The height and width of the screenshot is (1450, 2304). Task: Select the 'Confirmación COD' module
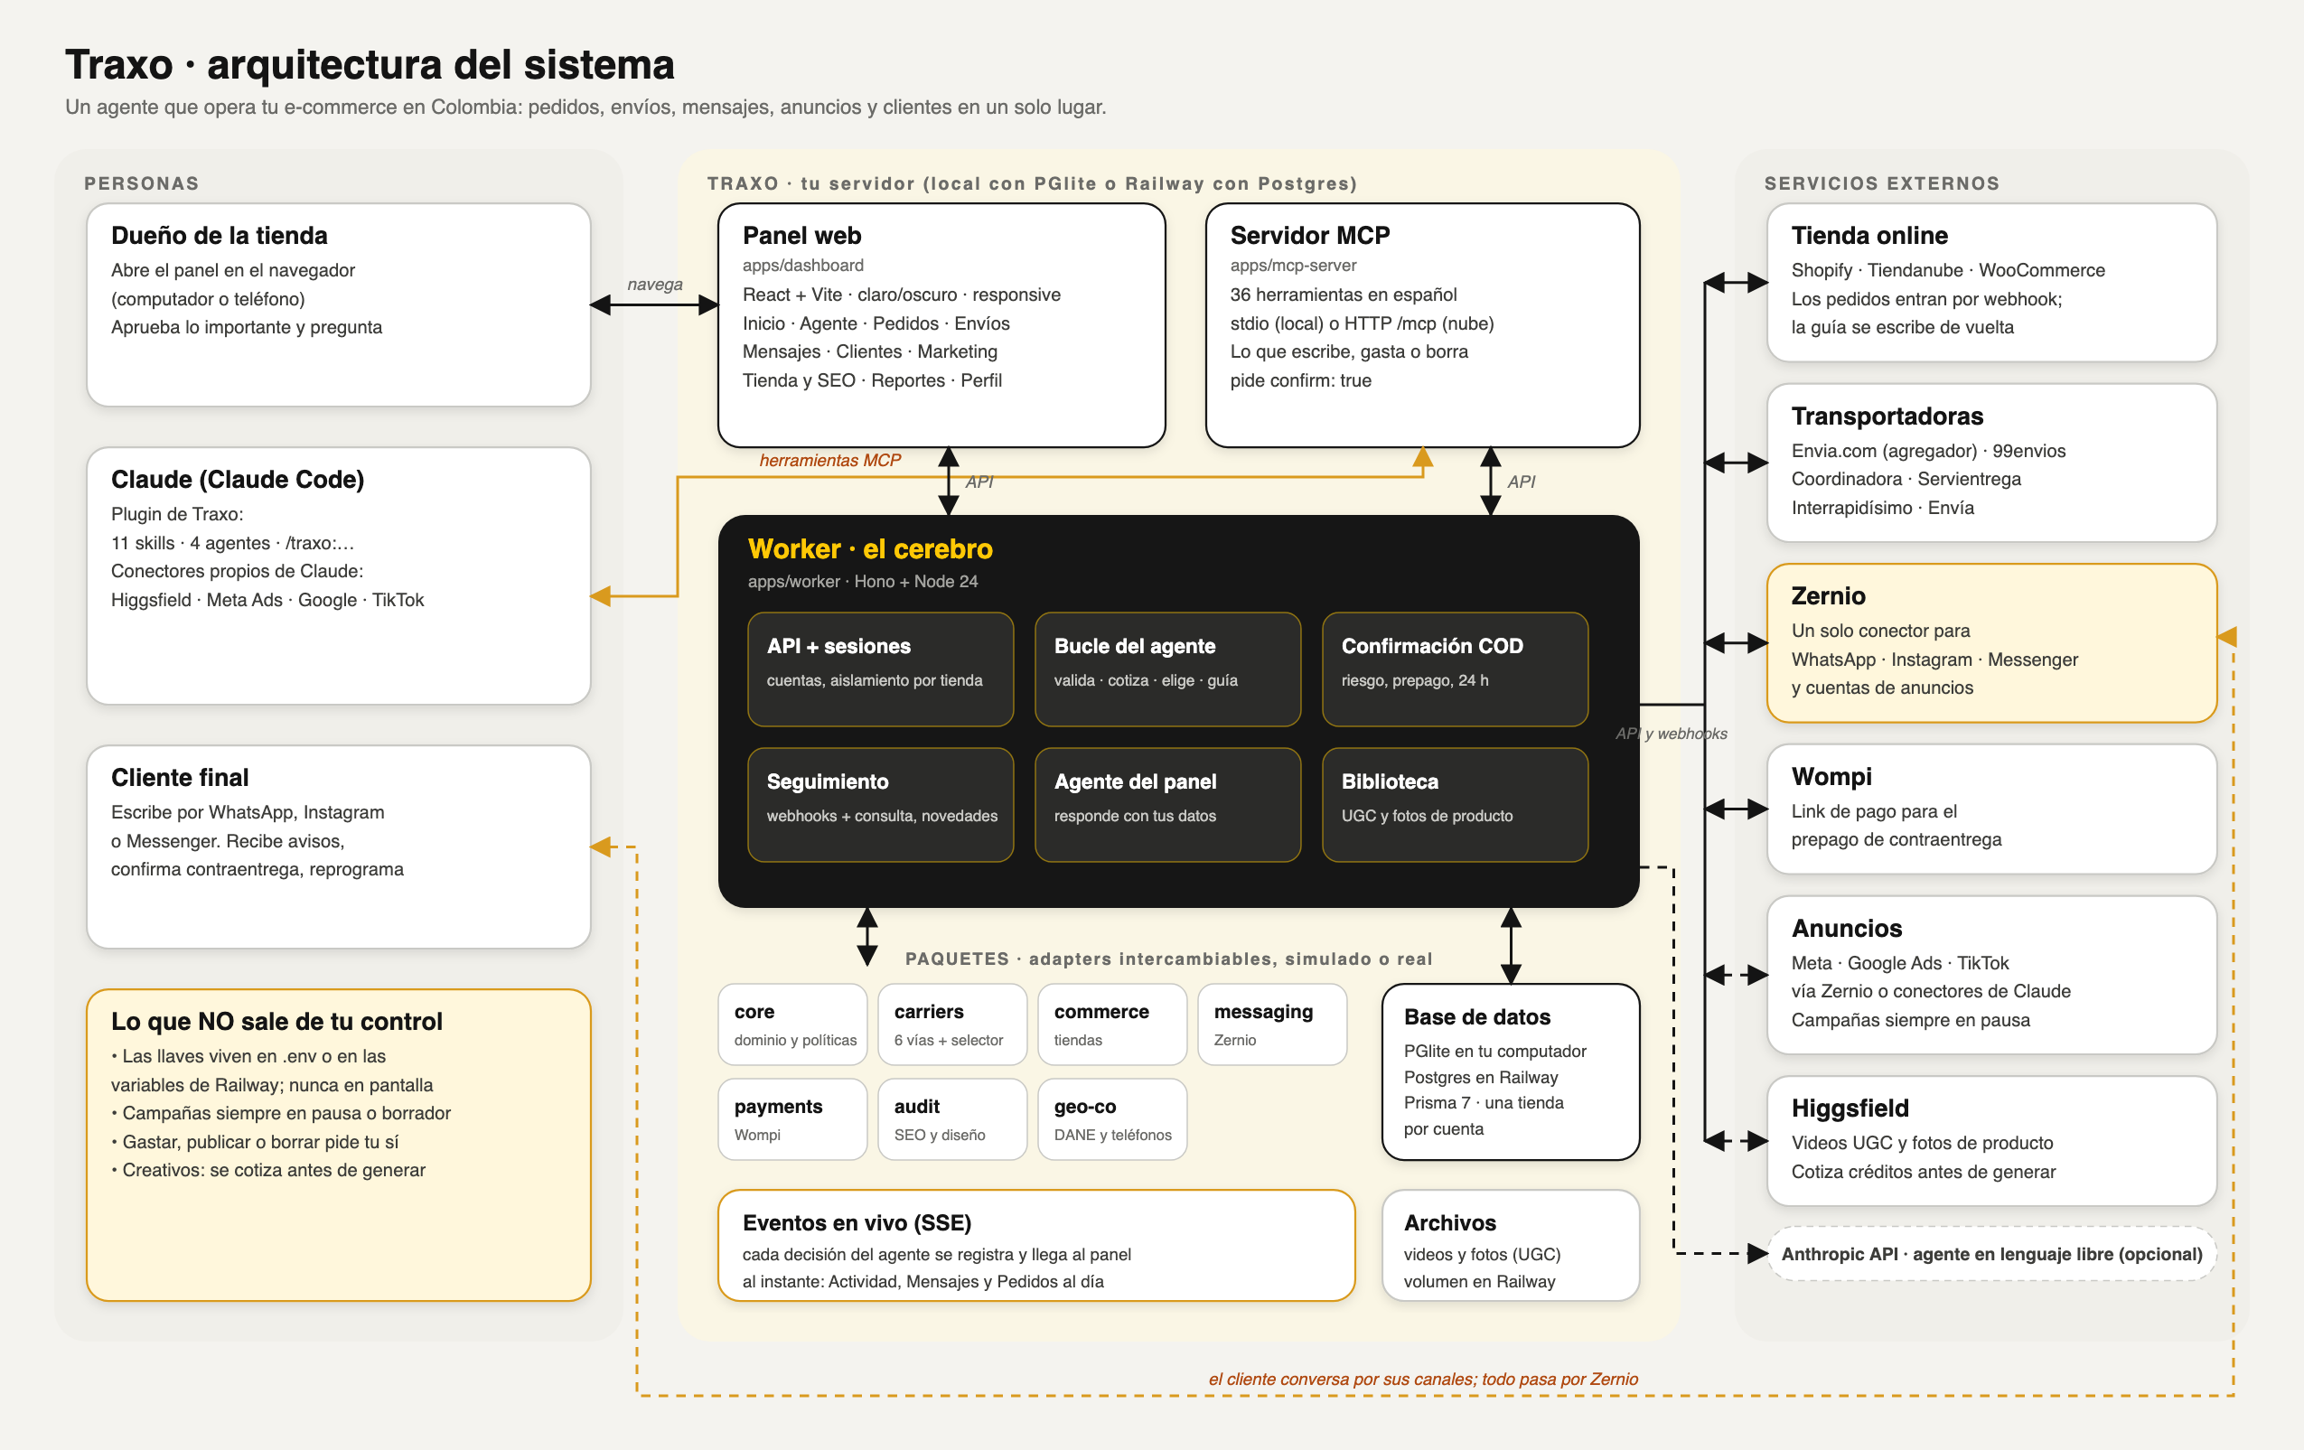[x=1455, y=669]
